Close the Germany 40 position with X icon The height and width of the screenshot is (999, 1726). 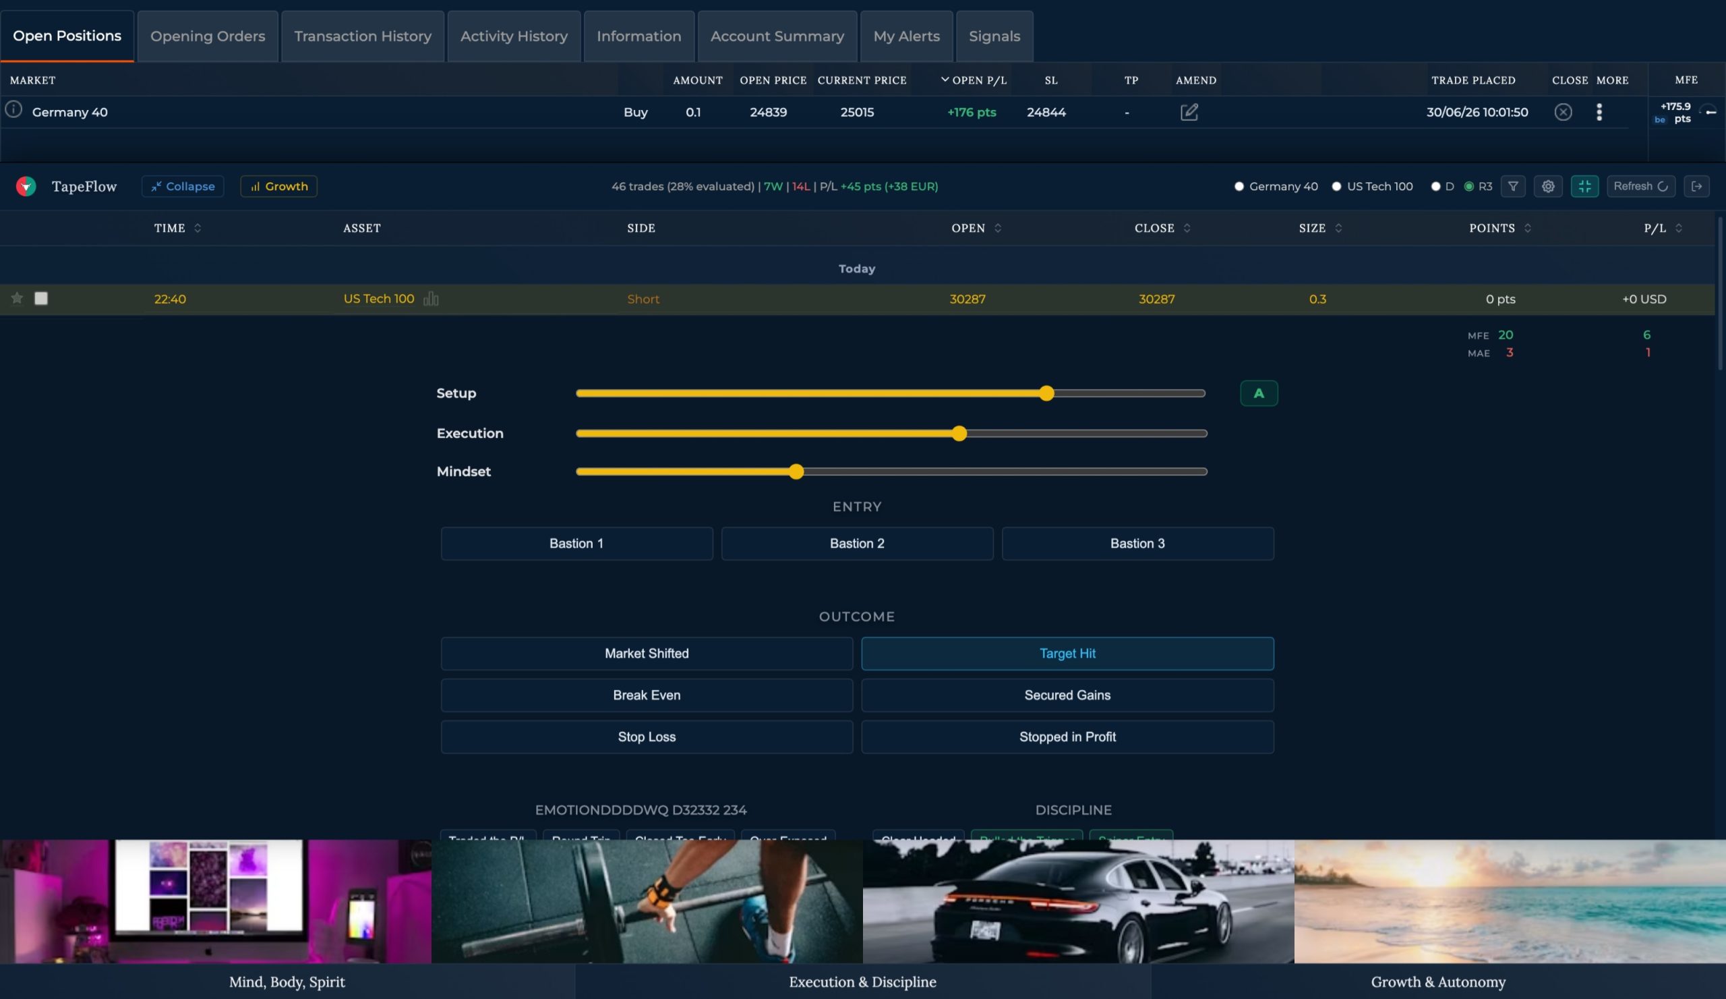pos(1563,112)
